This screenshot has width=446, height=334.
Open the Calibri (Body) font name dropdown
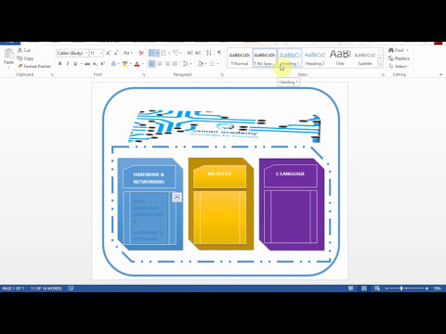86,53
